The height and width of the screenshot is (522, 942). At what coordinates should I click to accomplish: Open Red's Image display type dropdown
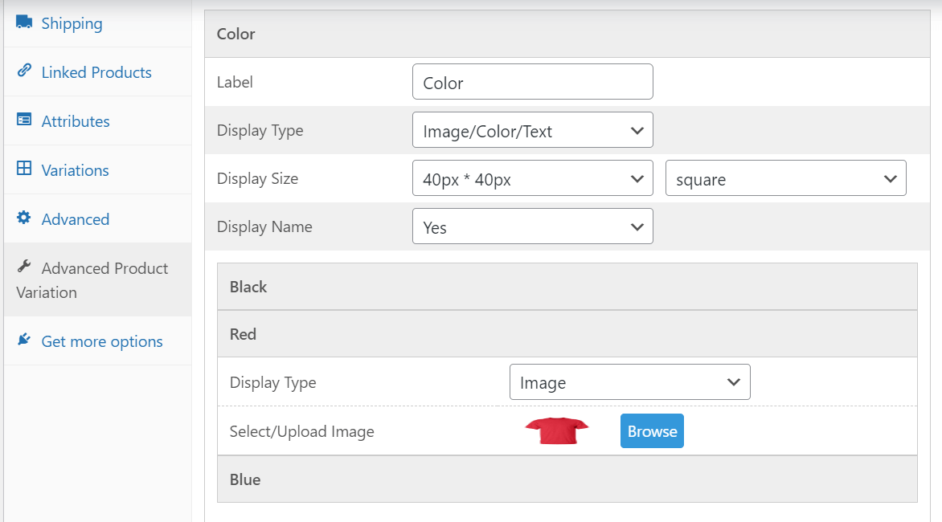point(629,382)
